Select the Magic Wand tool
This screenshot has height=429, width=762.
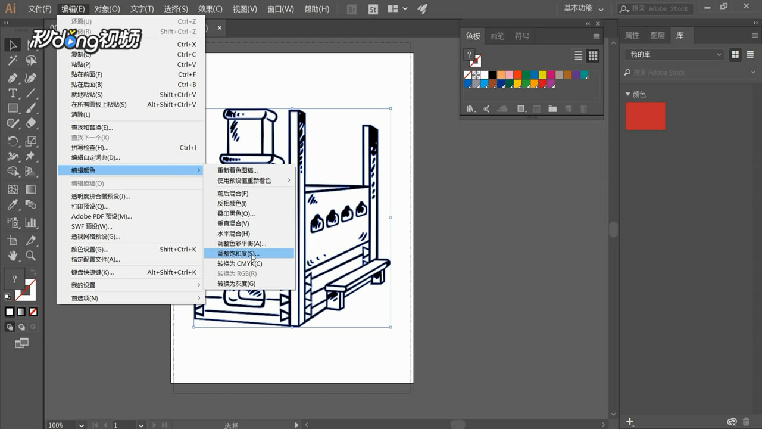pyautogui.click(x=13, y=60)
